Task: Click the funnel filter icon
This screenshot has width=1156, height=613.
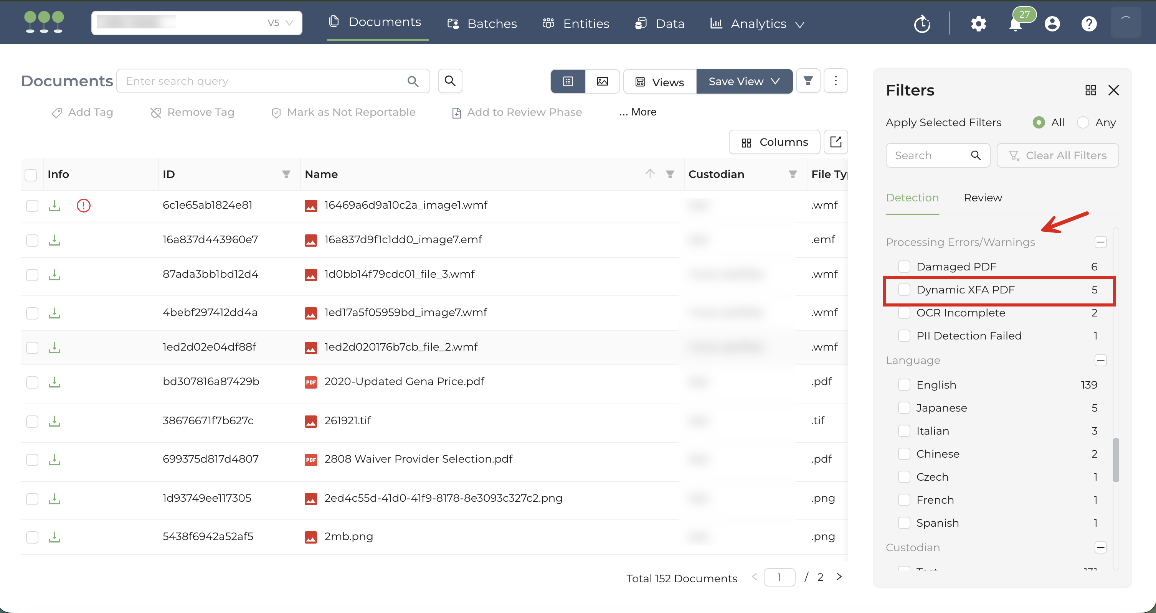Action: tap(808, 81)
